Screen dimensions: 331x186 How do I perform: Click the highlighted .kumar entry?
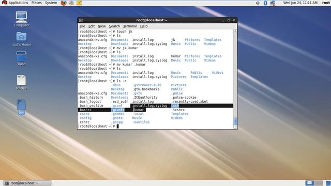pos(139,110)
